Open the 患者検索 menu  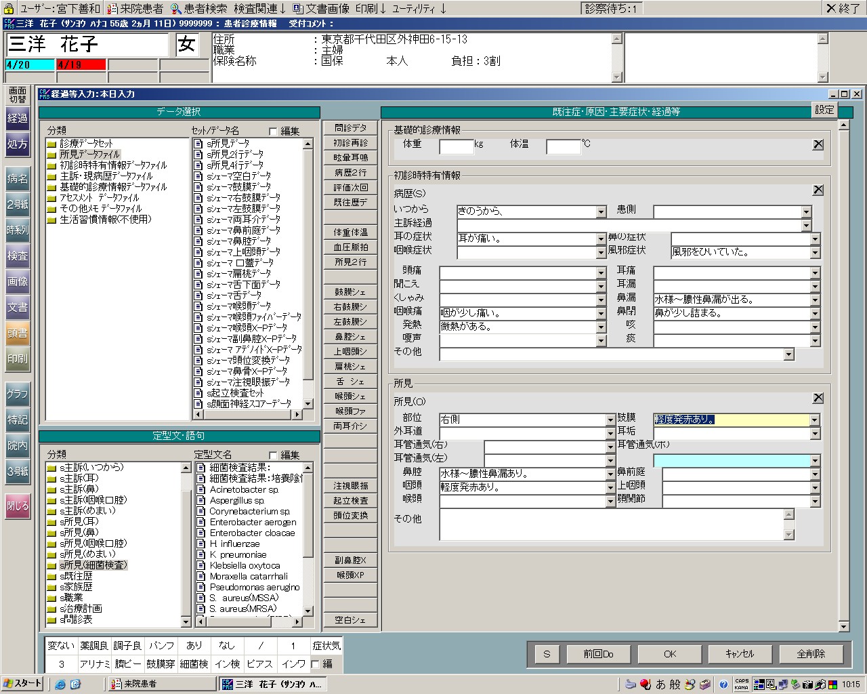click(198, 8)
